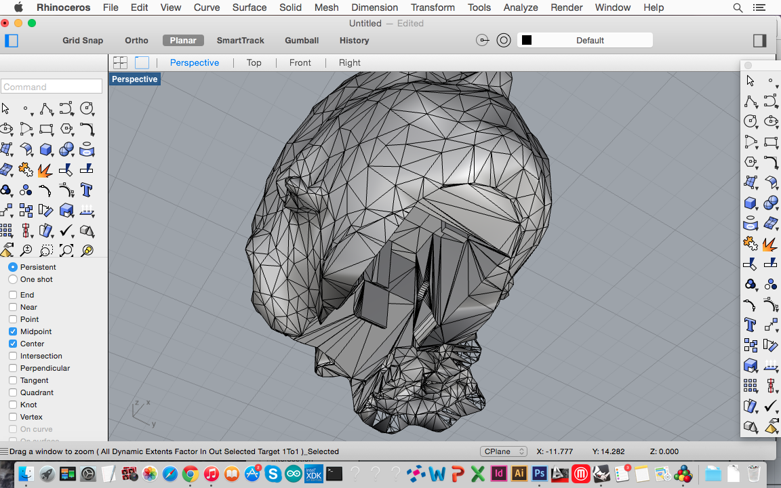This screenshot has width=781, height=488.
Task: Open the CPlane dropdown in status bar
Action: (x=503, y=451)
